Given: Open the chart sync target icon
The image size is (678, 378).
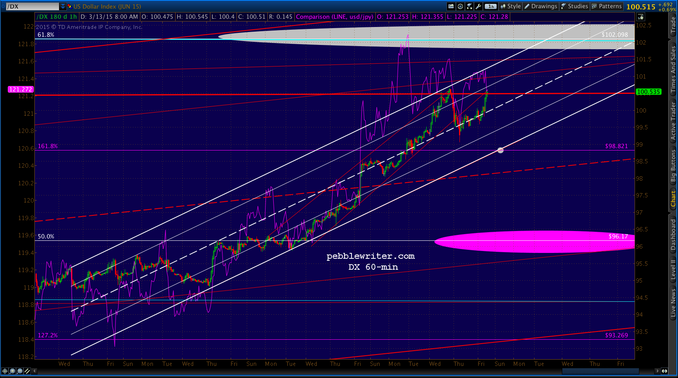Looking at the screenshot, I should tap(460, 6).
